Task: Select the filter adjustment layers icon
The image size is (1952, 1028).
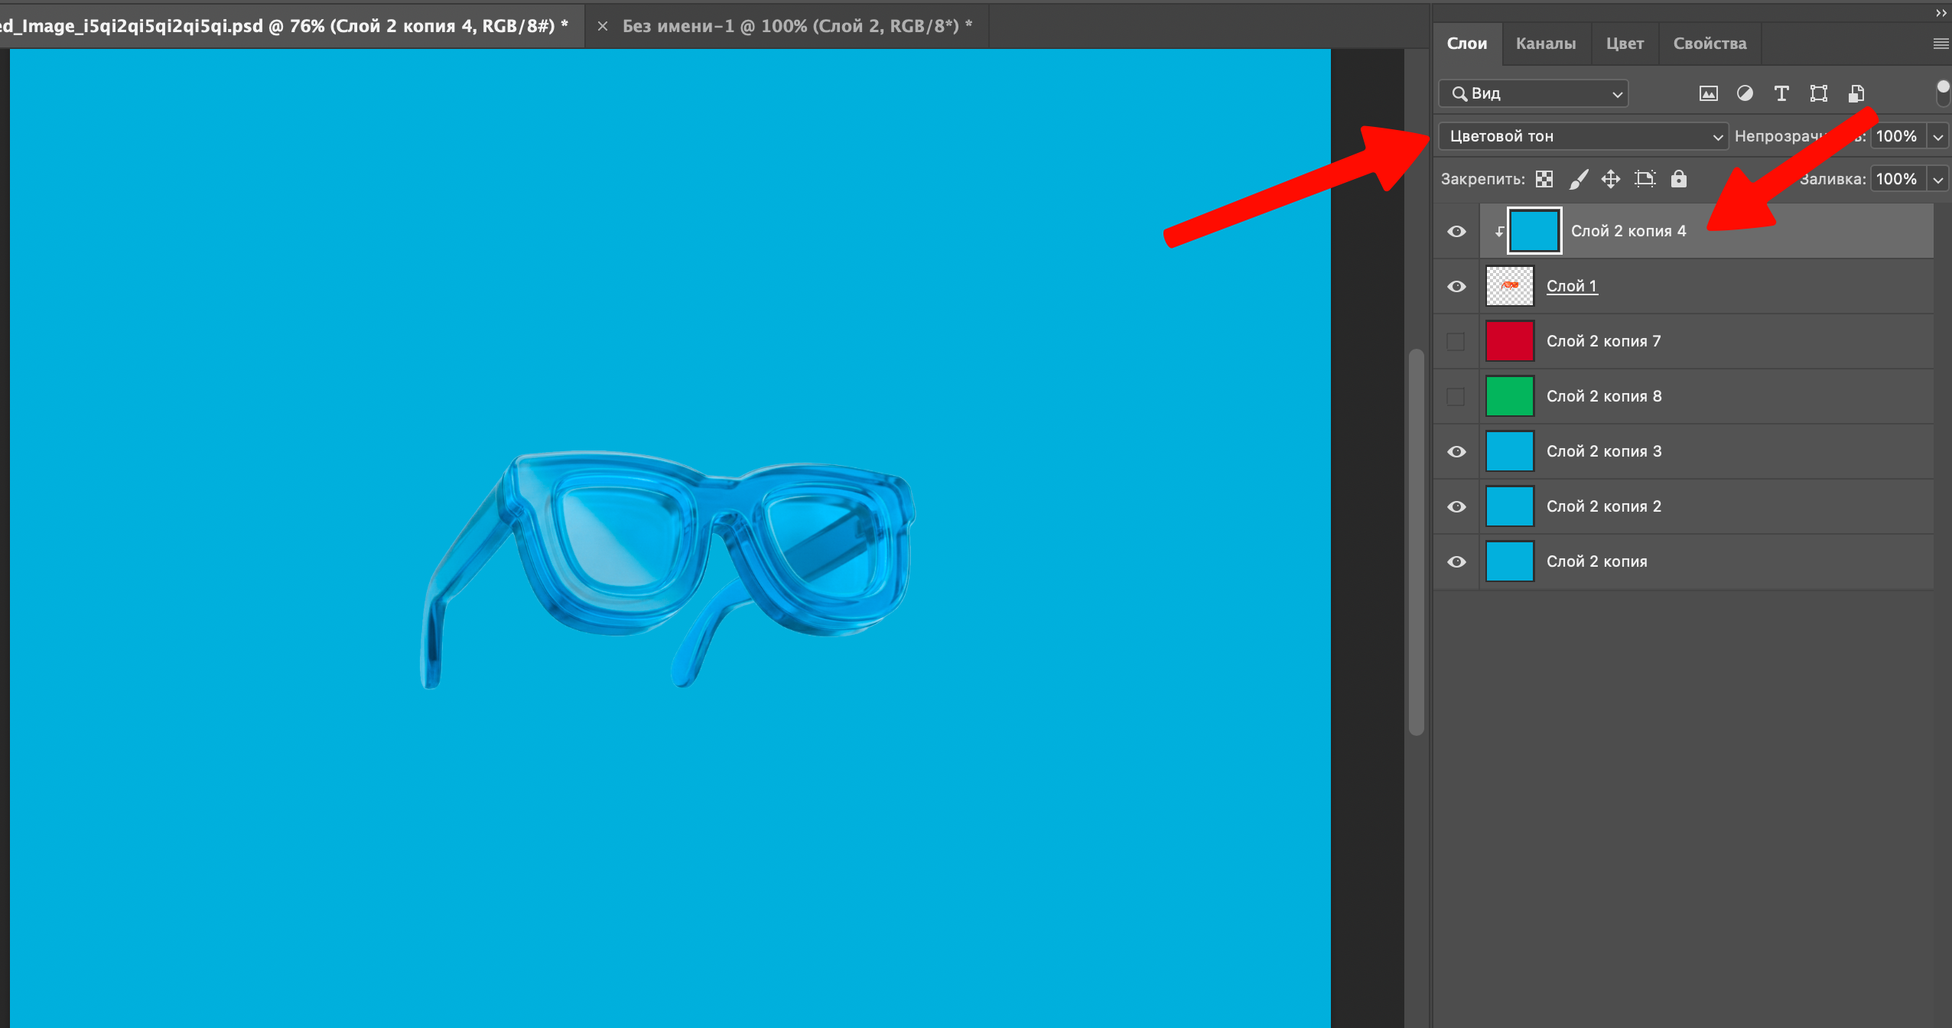Action: click(x=1745, y=93)
